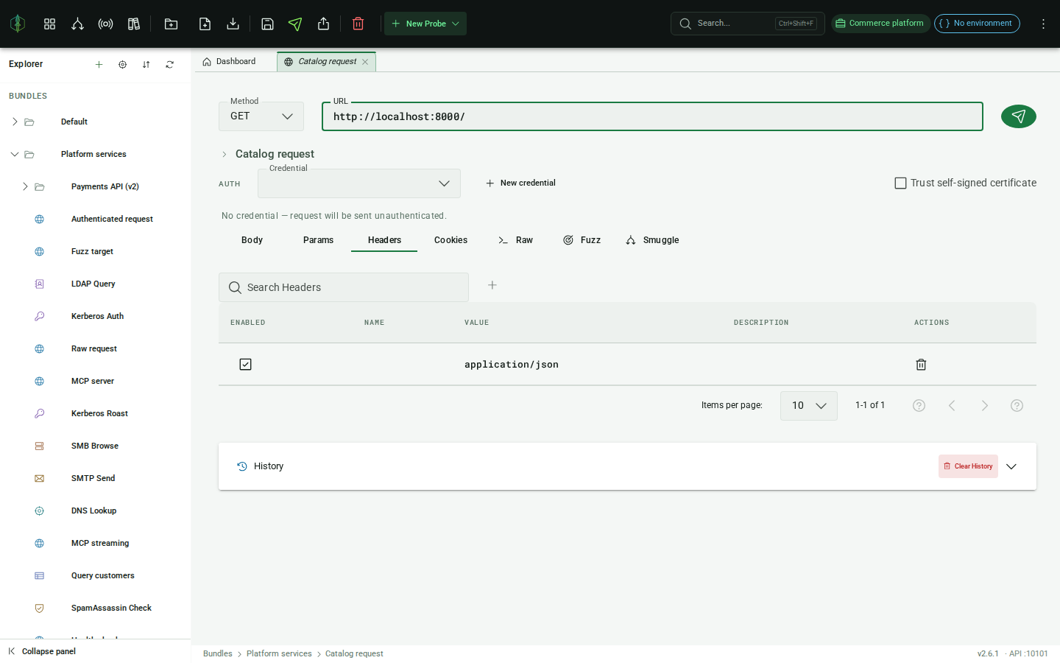
Task: Switch to the Dashboard tab
Action: 229,62
